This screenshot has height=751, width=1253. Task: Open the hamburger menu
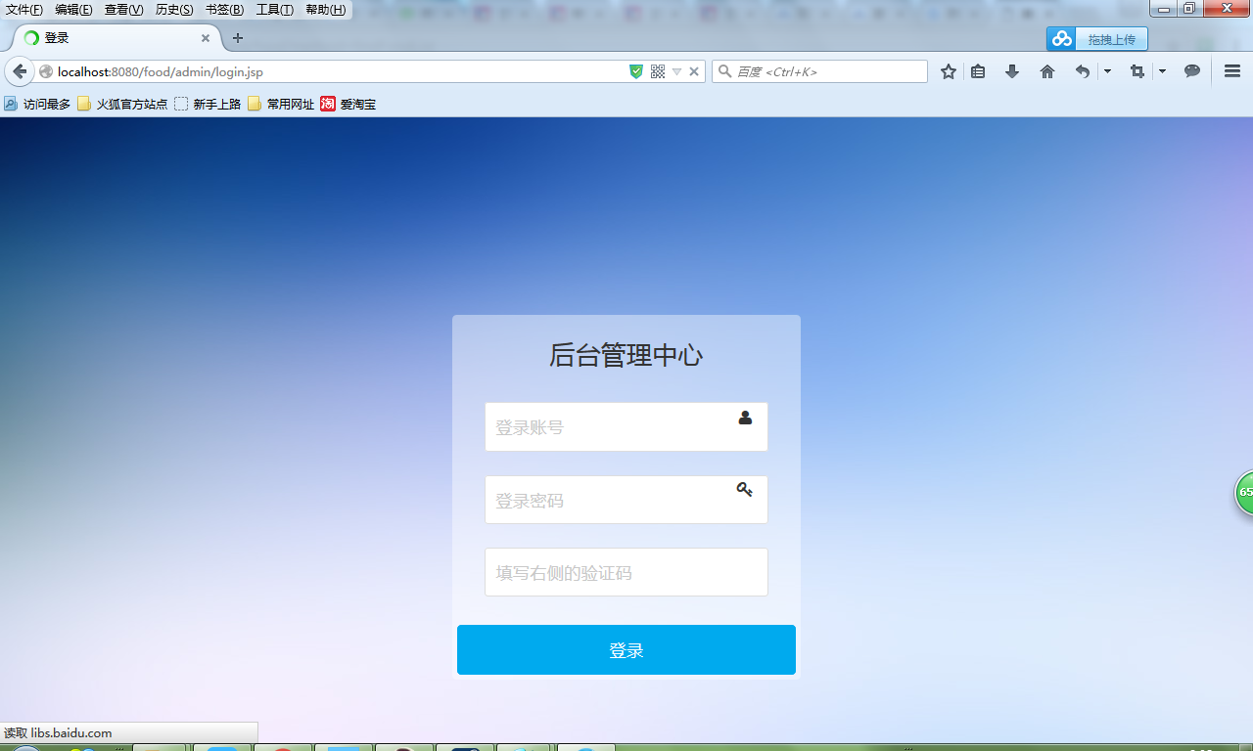pyautogui.click(x=1232, y=71)
